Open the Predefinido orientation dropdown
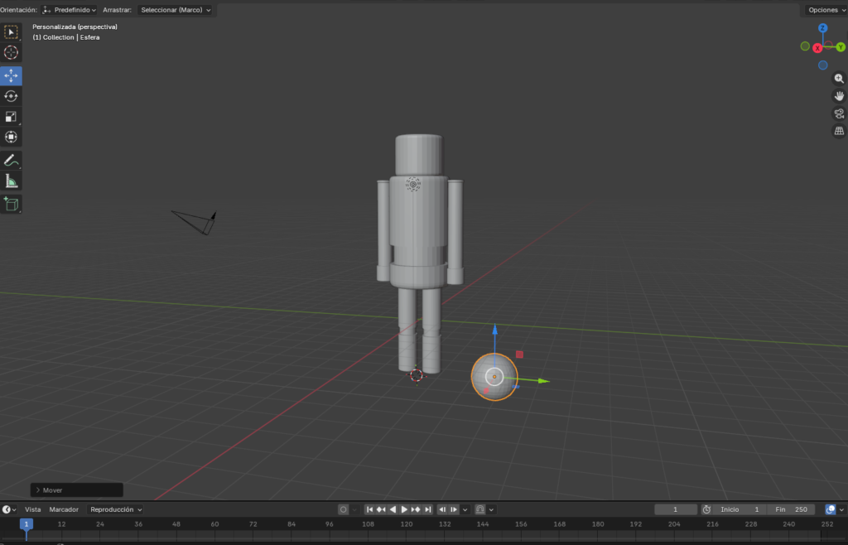Image resolution: width=848 pixels, height=545 pixels. tap(70, 10)
